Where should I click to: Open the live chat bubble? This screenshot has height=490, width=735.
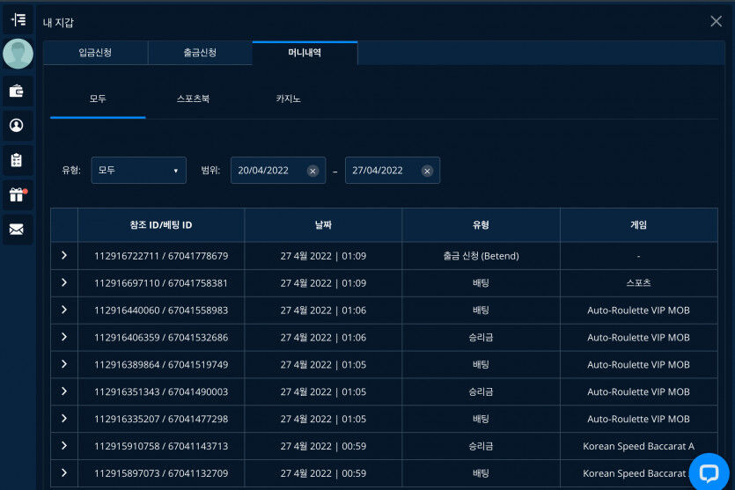point(709,472)
